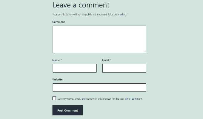Screen dimensions: 203x119
Task: Click the Comment field label
Action: [x=59, y=22]
